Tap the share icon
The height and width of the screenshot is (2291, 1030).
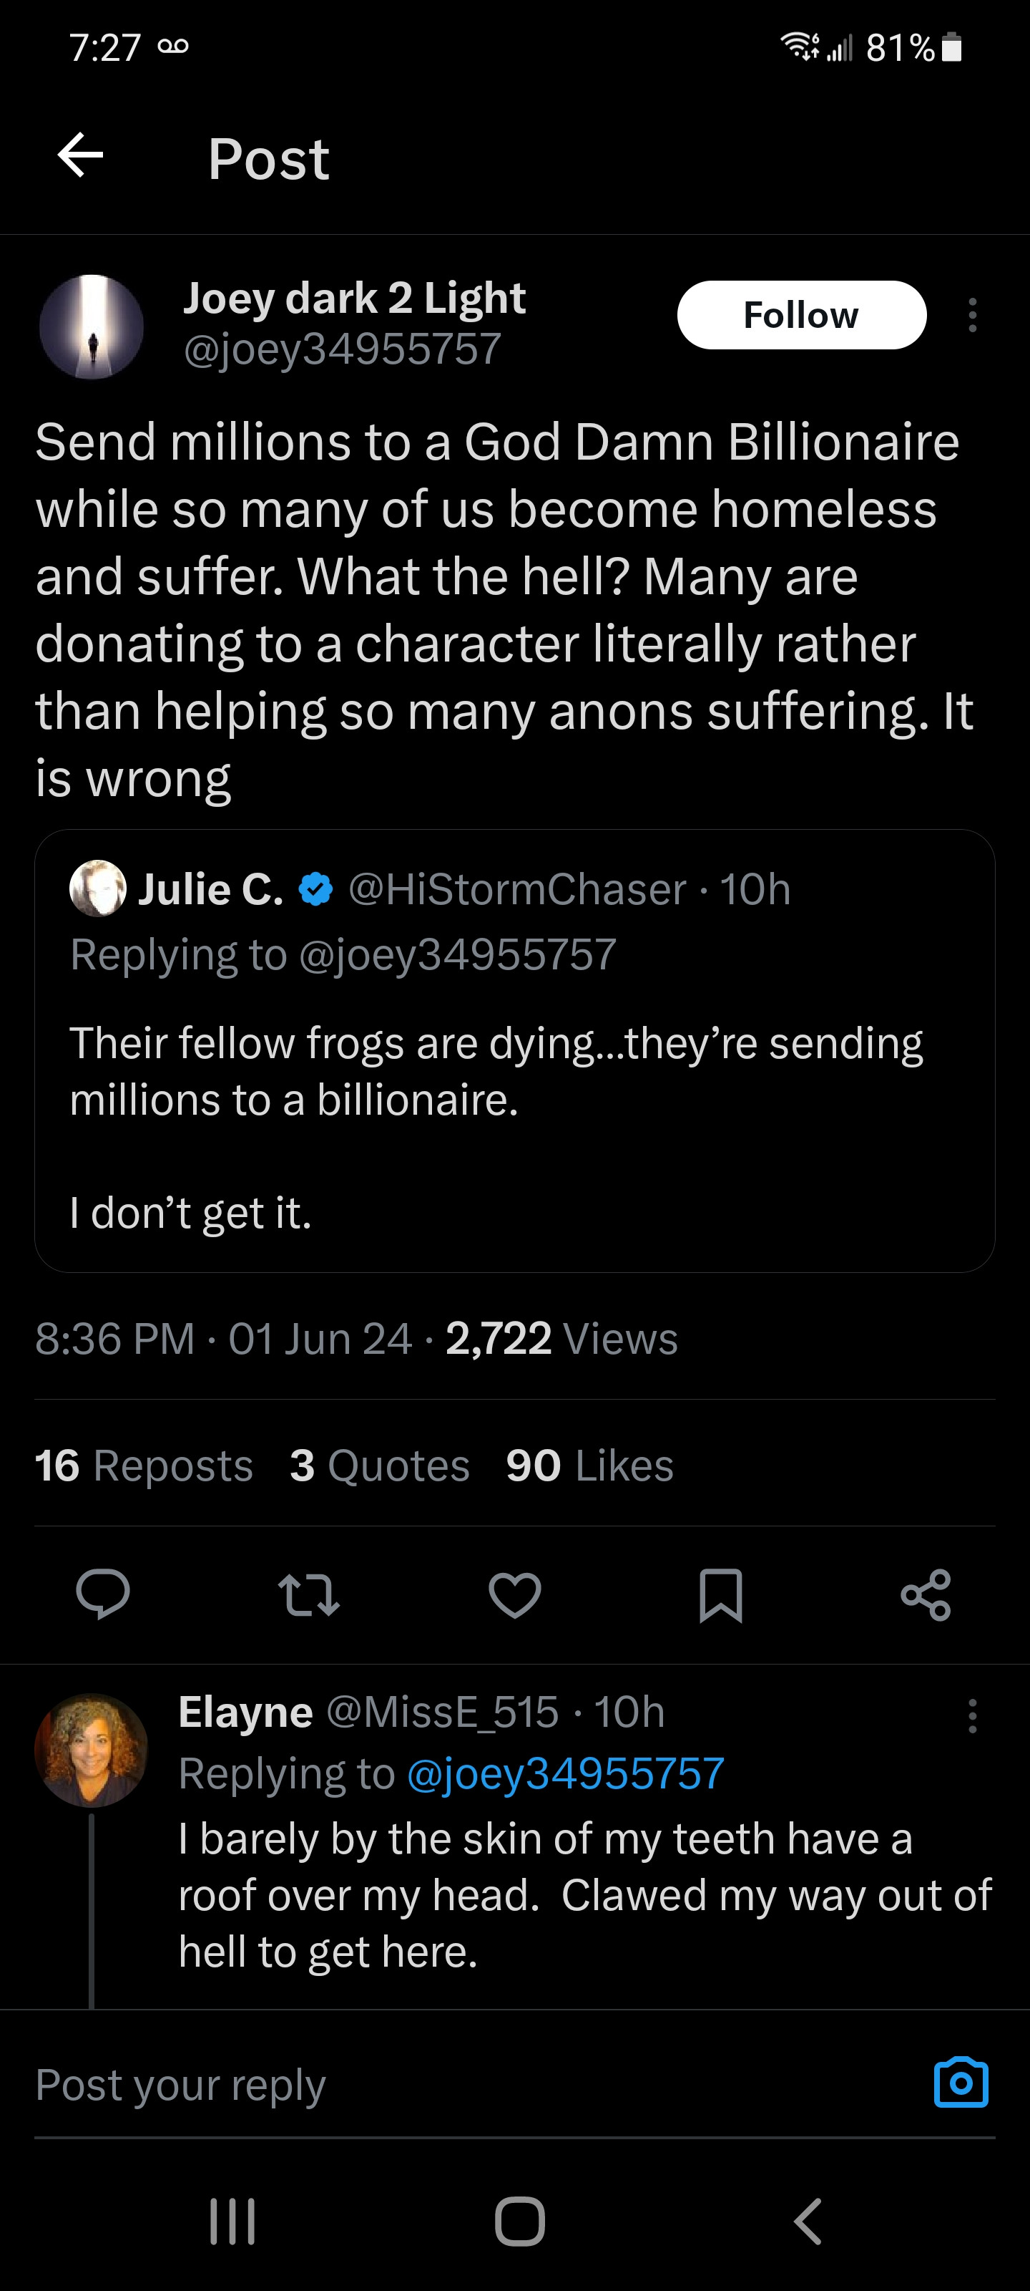click(x=926, y=1594)
